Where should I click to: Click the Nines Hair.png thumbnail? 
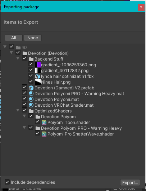[x=38, y=82]
